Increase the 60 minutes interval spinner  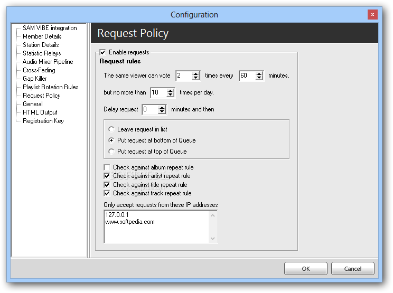(259, 73)
